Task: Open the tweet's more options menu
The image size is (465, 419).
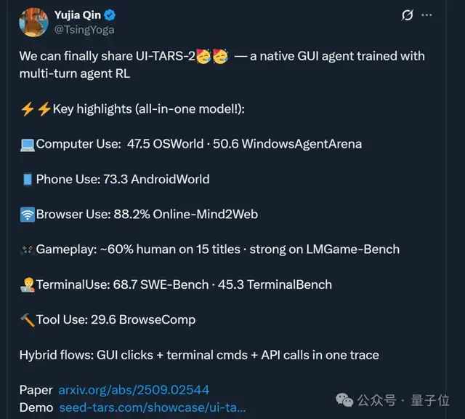Action: (427, 15)
